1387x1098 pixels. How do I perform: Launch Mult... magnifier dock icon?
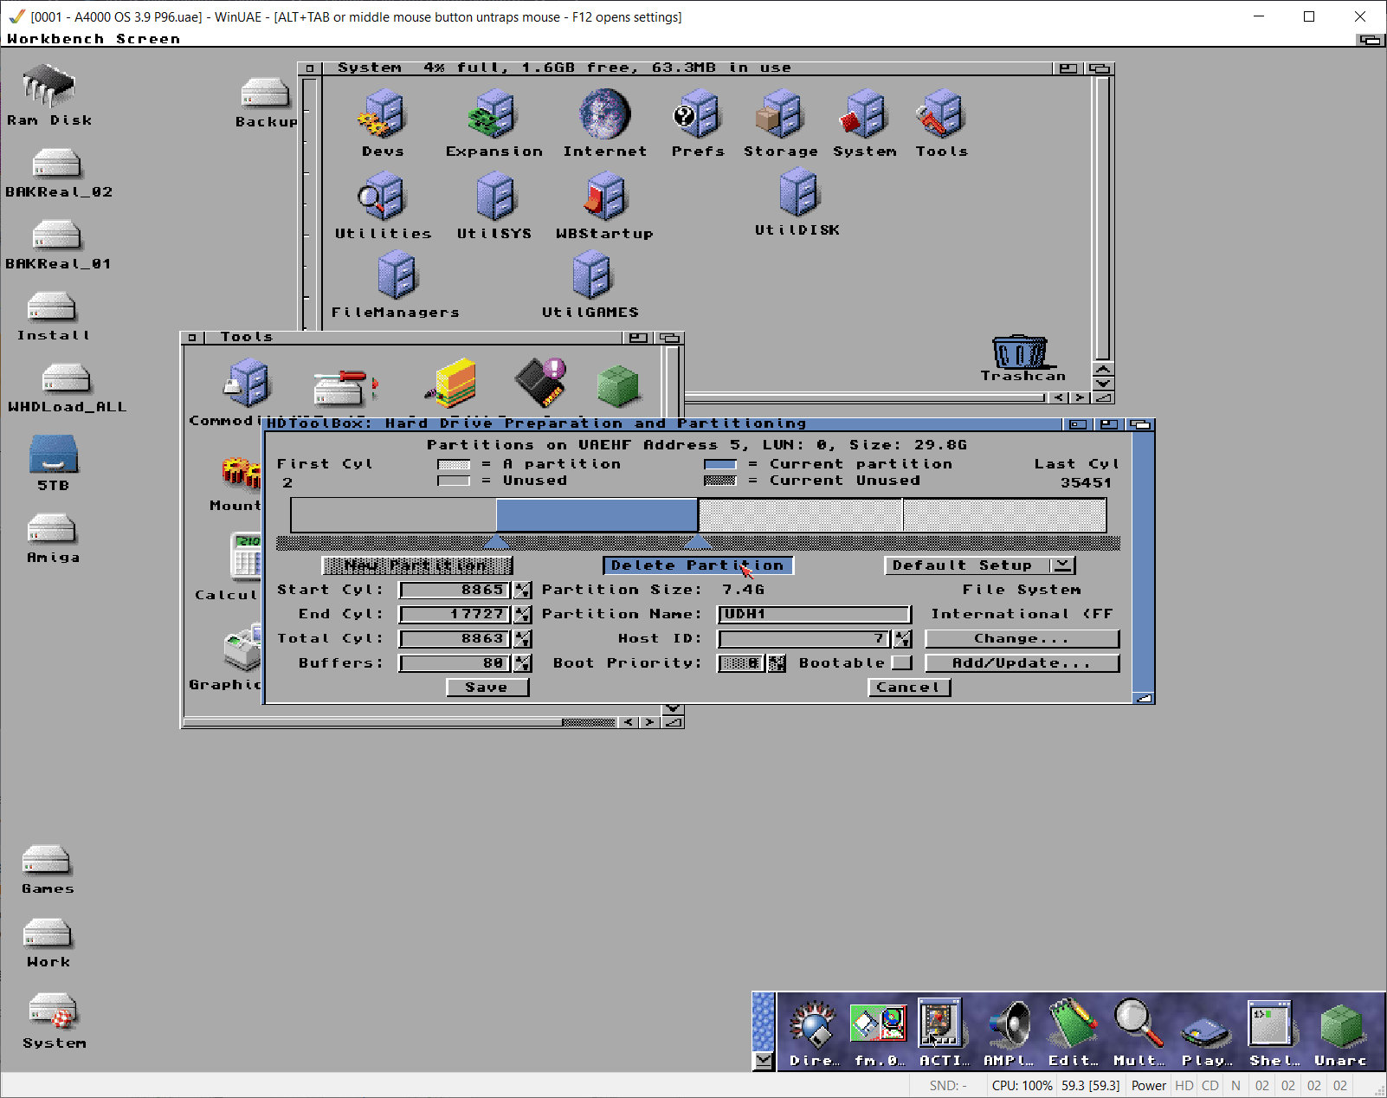click(1138, 1023)
